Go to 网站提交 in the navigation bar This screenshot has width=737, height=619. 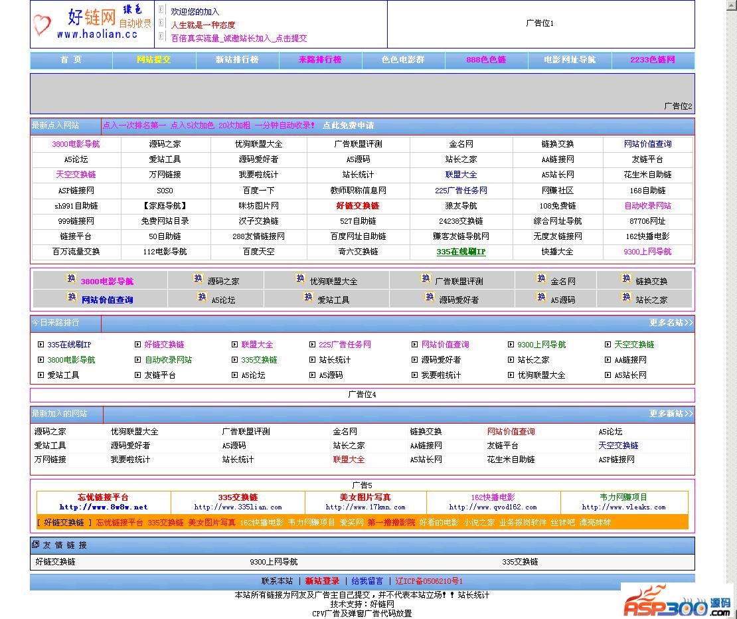tap(153, 60)
